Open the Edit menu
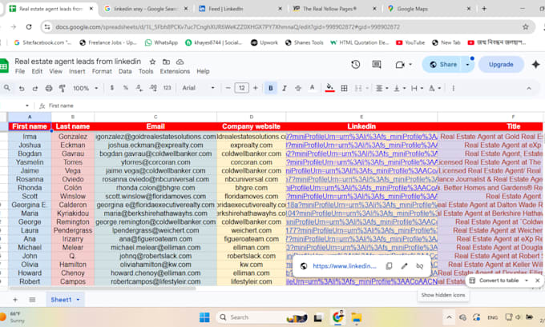The width and height of the screenshot is (545, 327). [x=37, y=71]
